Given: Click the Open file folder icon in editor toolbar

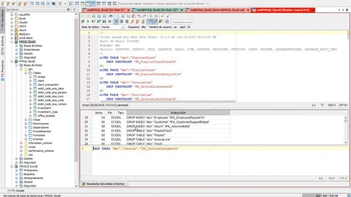Looking at the screenshot, I should (x=88, y=16).
